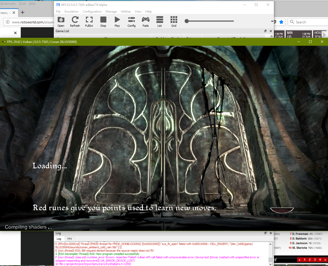Go to next pages with » button

(325, 260)
